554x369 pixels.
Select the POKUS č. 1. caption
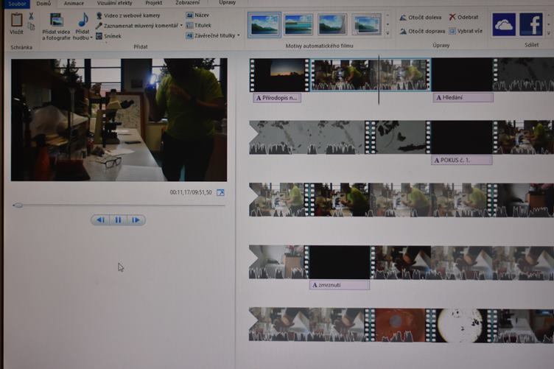[461, 161]
